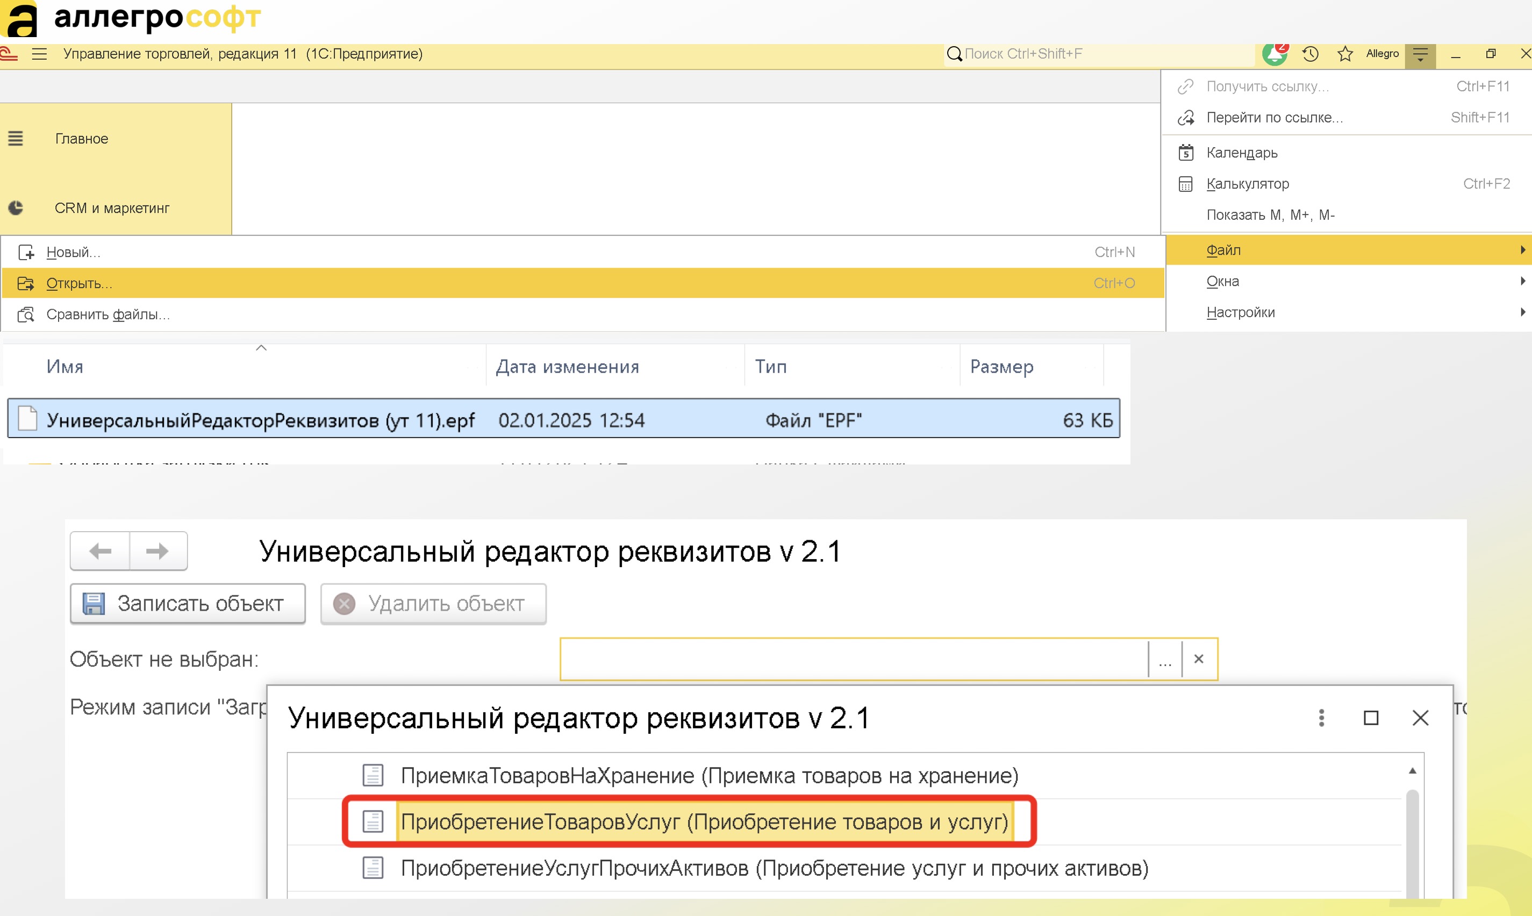Open the main hamburger menu in title bar

(39, 54)
